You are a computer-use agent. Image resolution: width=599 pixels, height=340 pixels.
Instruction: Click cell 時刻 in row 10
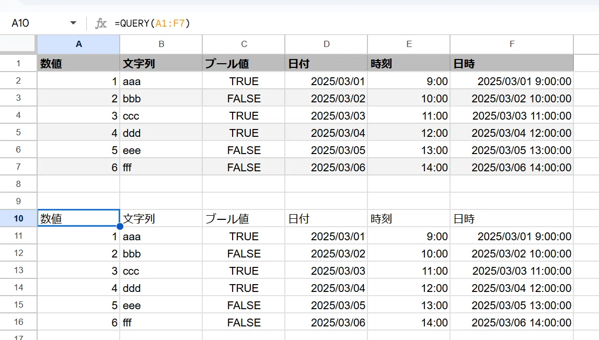pos(409,218)
